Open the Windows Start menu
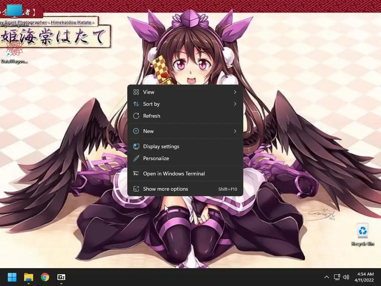This screenshot has width=381, height=286. click(12, 277)
